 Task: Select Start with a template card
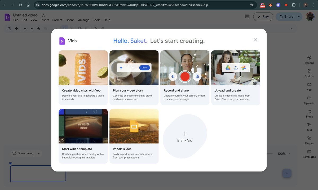click(x=83, y=136)
